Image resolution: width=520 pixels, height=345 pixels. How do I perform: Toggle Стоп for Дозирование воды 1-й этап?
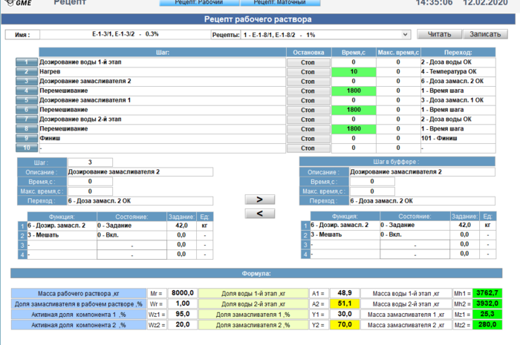point(308,63)
